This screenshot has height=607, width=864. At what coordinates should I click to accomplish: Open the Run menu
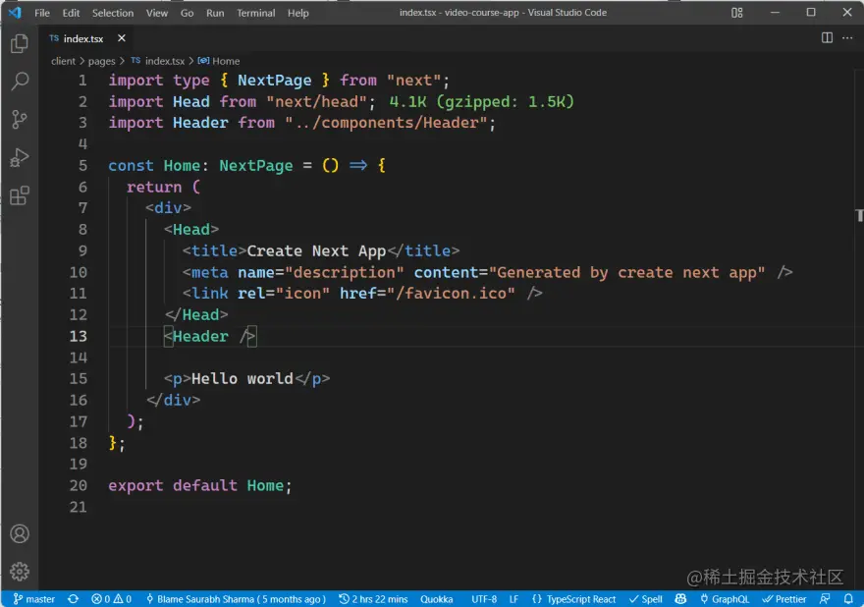215,13
